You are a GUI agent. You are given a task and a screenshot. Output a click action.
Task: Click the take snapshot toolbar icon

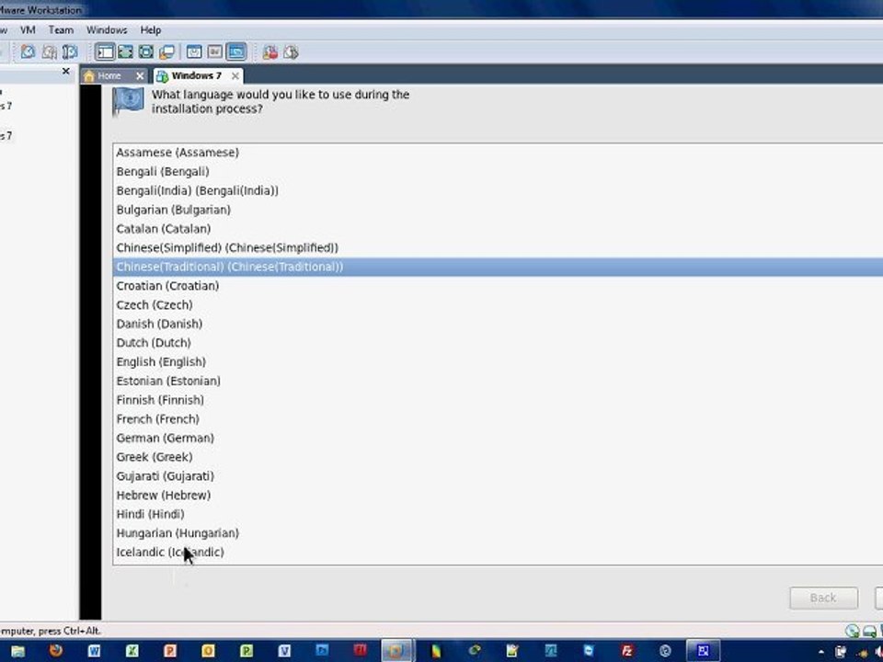(28, 52)
